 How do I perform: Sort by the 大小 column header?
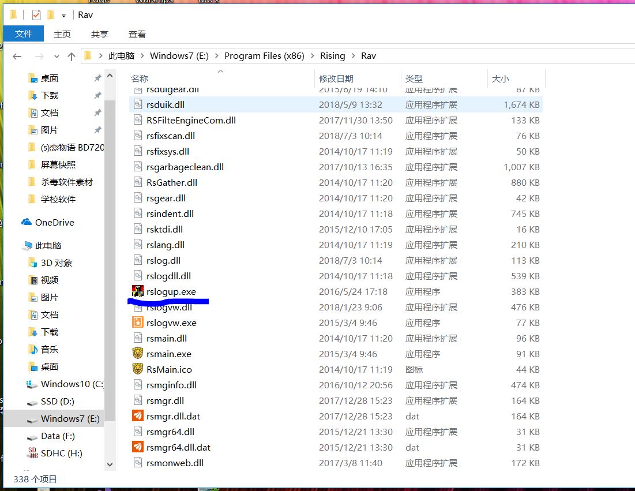(x=516, y=78)
